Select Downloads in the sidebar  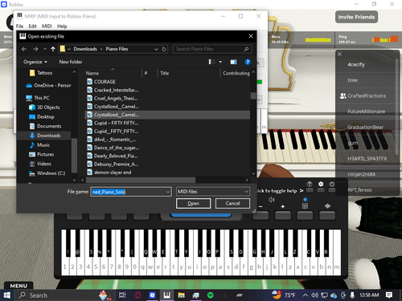[x=45, y=136]
